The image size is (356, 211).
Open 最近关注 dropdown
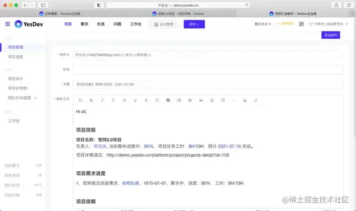point(263,24)
